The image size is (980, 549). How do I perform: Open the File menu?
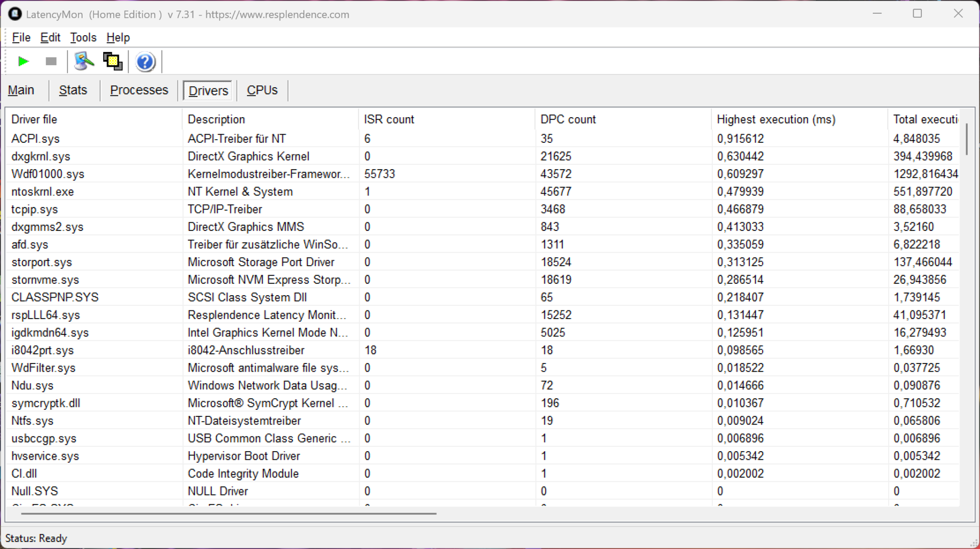pyautogui.click(x=21, y=38)
